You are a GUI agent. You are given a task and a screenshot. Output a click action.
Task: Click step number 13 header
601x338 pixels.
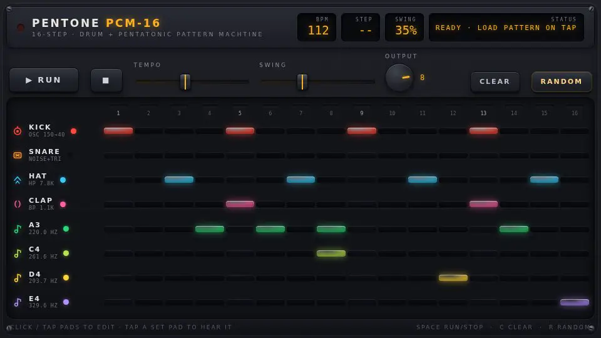pyautogui.click(x=484, y=113)
